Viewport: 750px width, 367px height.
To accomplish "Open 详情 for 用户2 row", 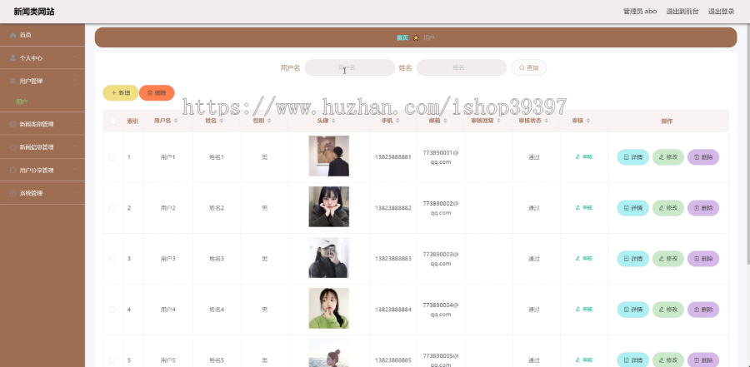I will (632, 208).
